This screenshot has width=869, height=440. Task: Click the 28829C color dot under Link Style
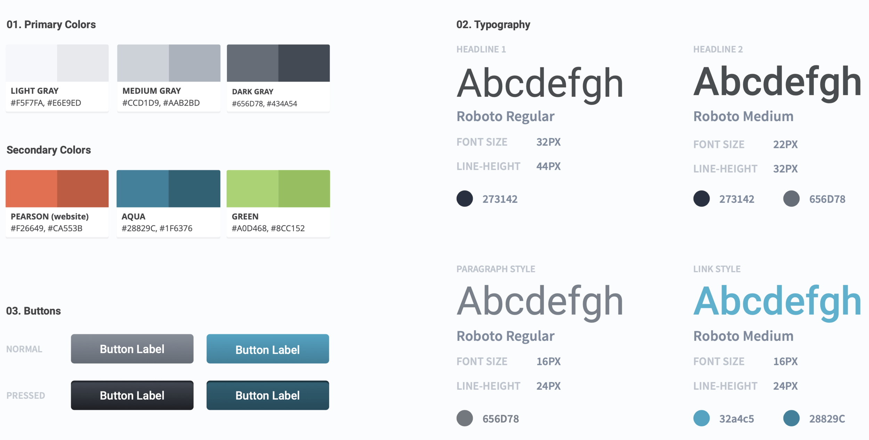(x=791, y=418)
